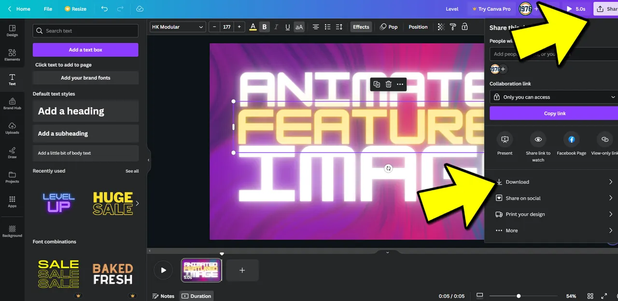This screenshot has width=618, height=301.
Task: Share to Facebook Page
Action: coord(571,144)
